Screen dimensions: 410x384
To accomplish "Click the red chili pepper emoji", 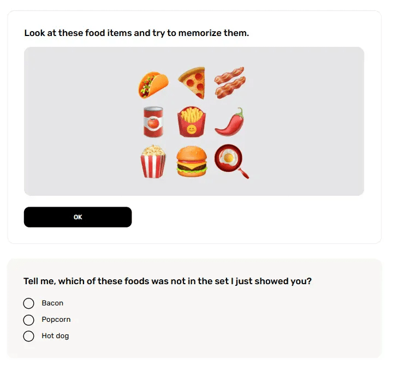I will tap(229, 122).
